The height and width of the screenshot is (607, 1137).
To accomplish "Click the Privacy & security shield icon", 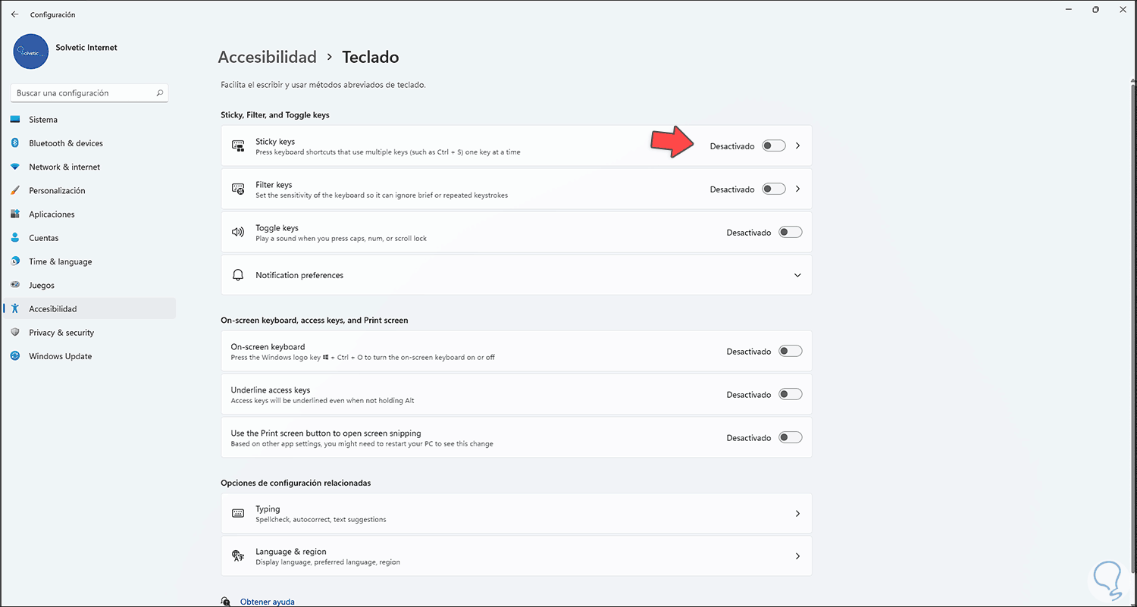I will tap(15, 333).
